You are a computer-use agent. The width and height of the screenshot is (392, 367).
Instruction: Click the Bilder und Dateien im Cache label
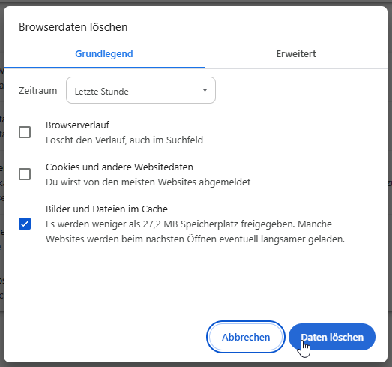pos(106,209)
